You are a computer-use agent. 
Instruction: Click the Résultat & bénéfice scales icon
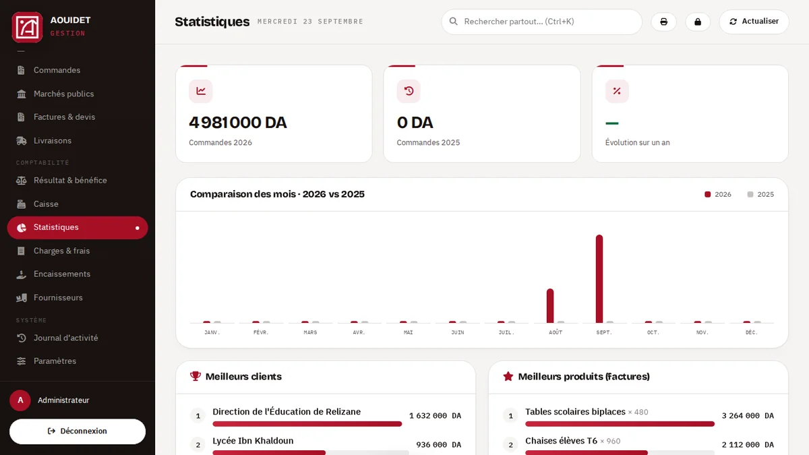(x=22, y=181)
